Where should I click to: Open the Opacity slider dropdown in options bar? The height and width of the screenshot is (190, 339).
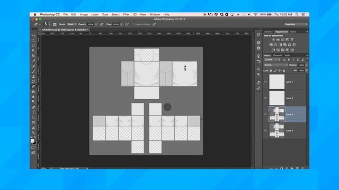[96, 24]
